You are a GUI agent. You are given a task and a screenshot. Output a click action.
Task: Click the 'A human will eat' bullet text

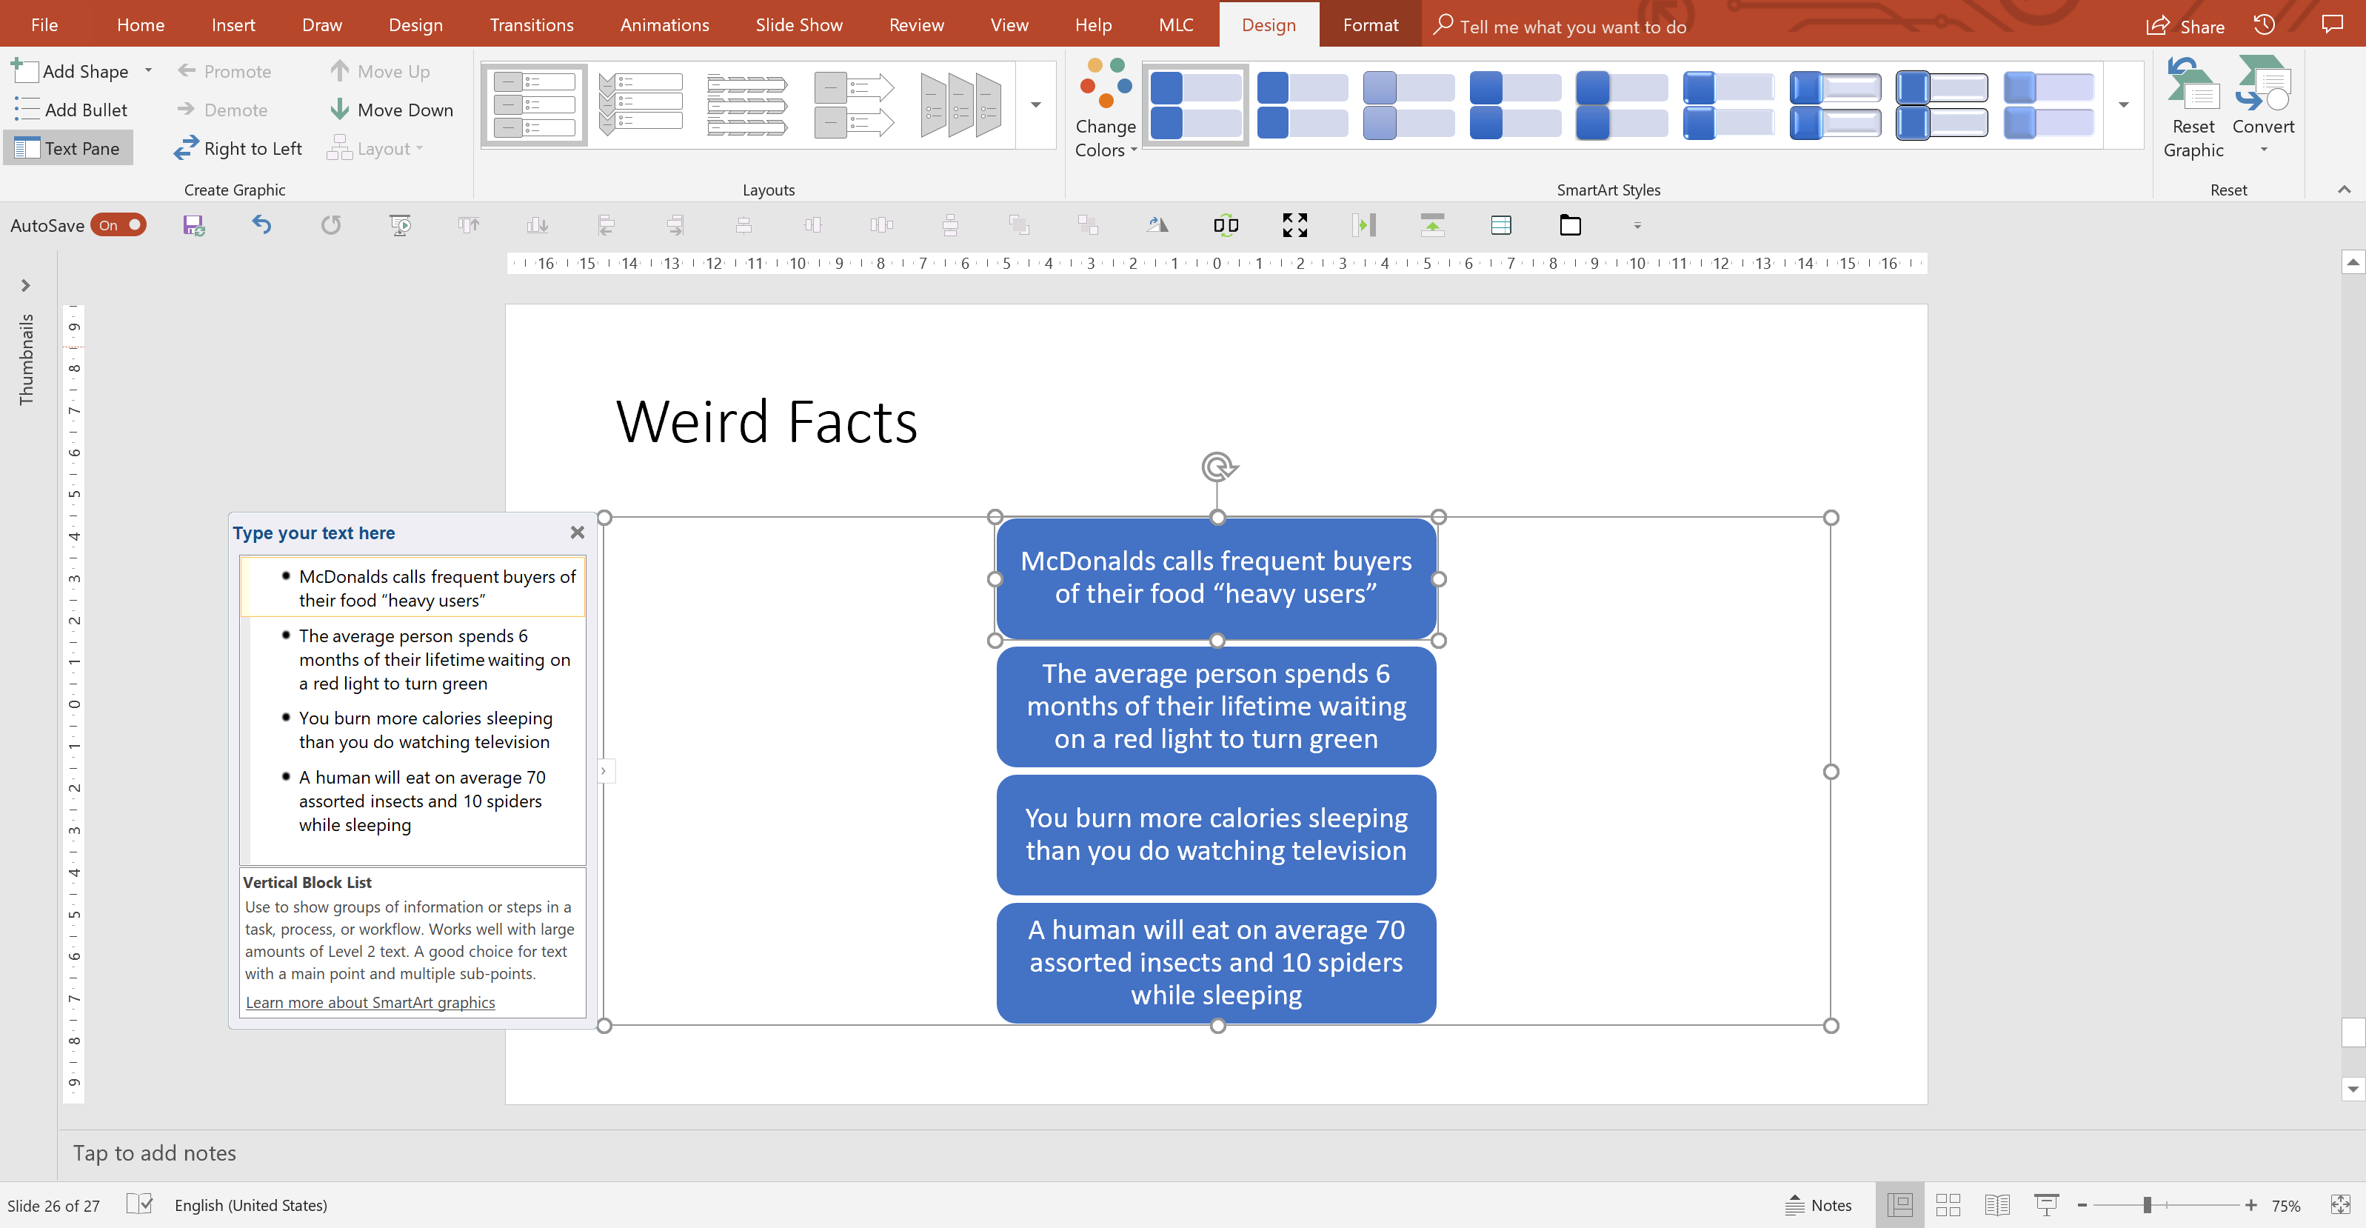421,801
